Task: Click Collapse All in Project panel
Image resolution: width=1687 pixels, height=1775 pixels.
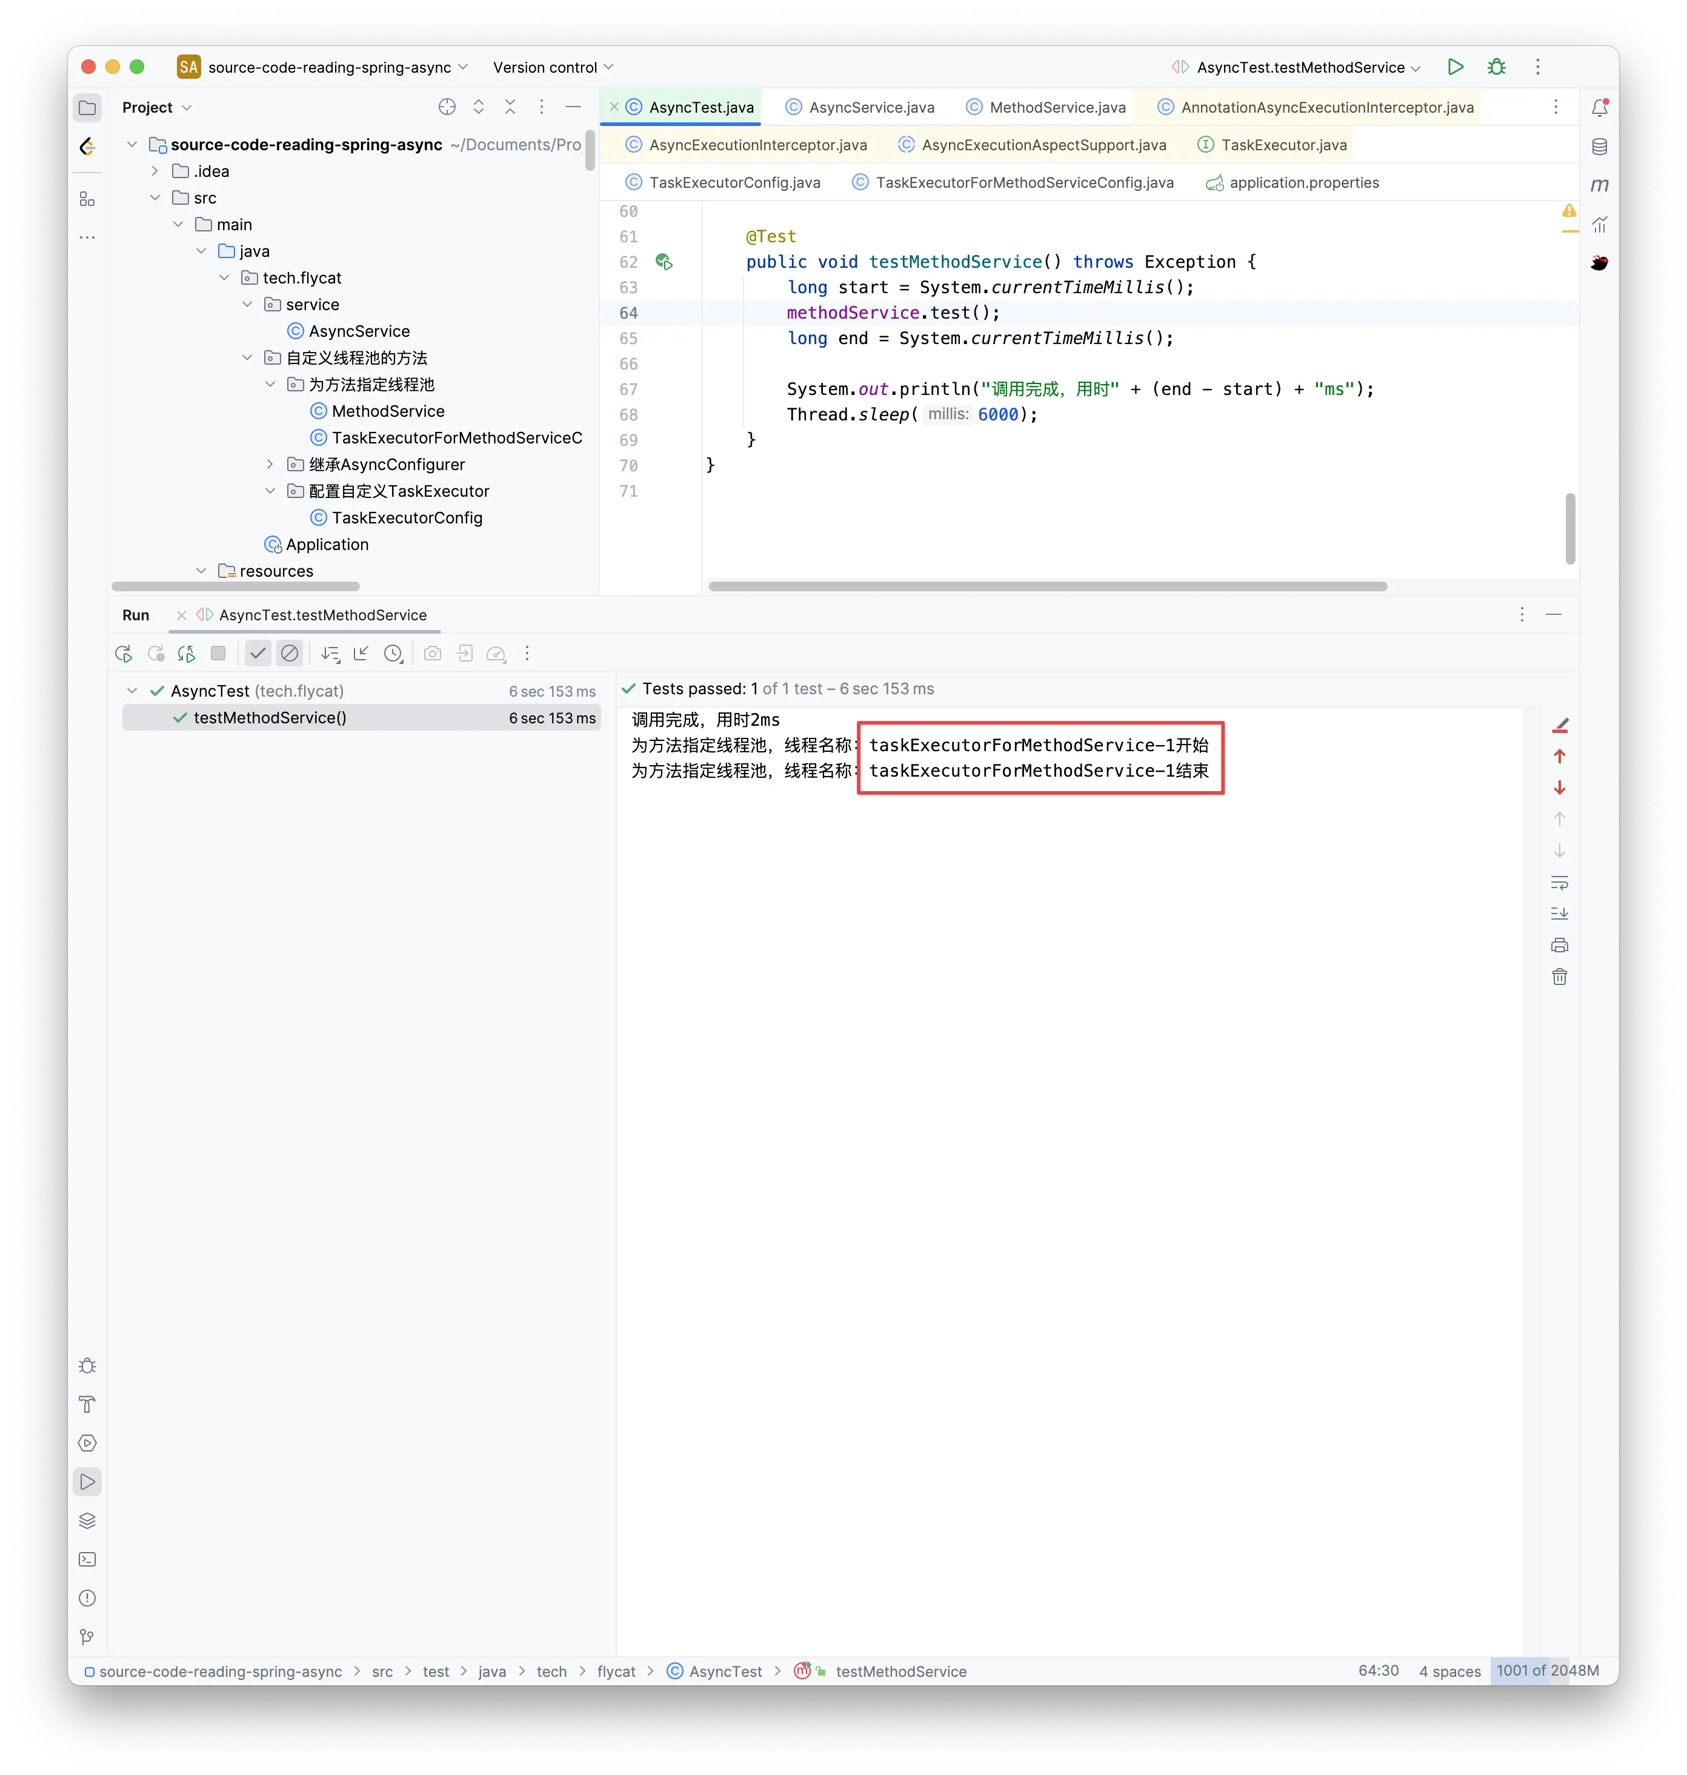Action: 510,107
